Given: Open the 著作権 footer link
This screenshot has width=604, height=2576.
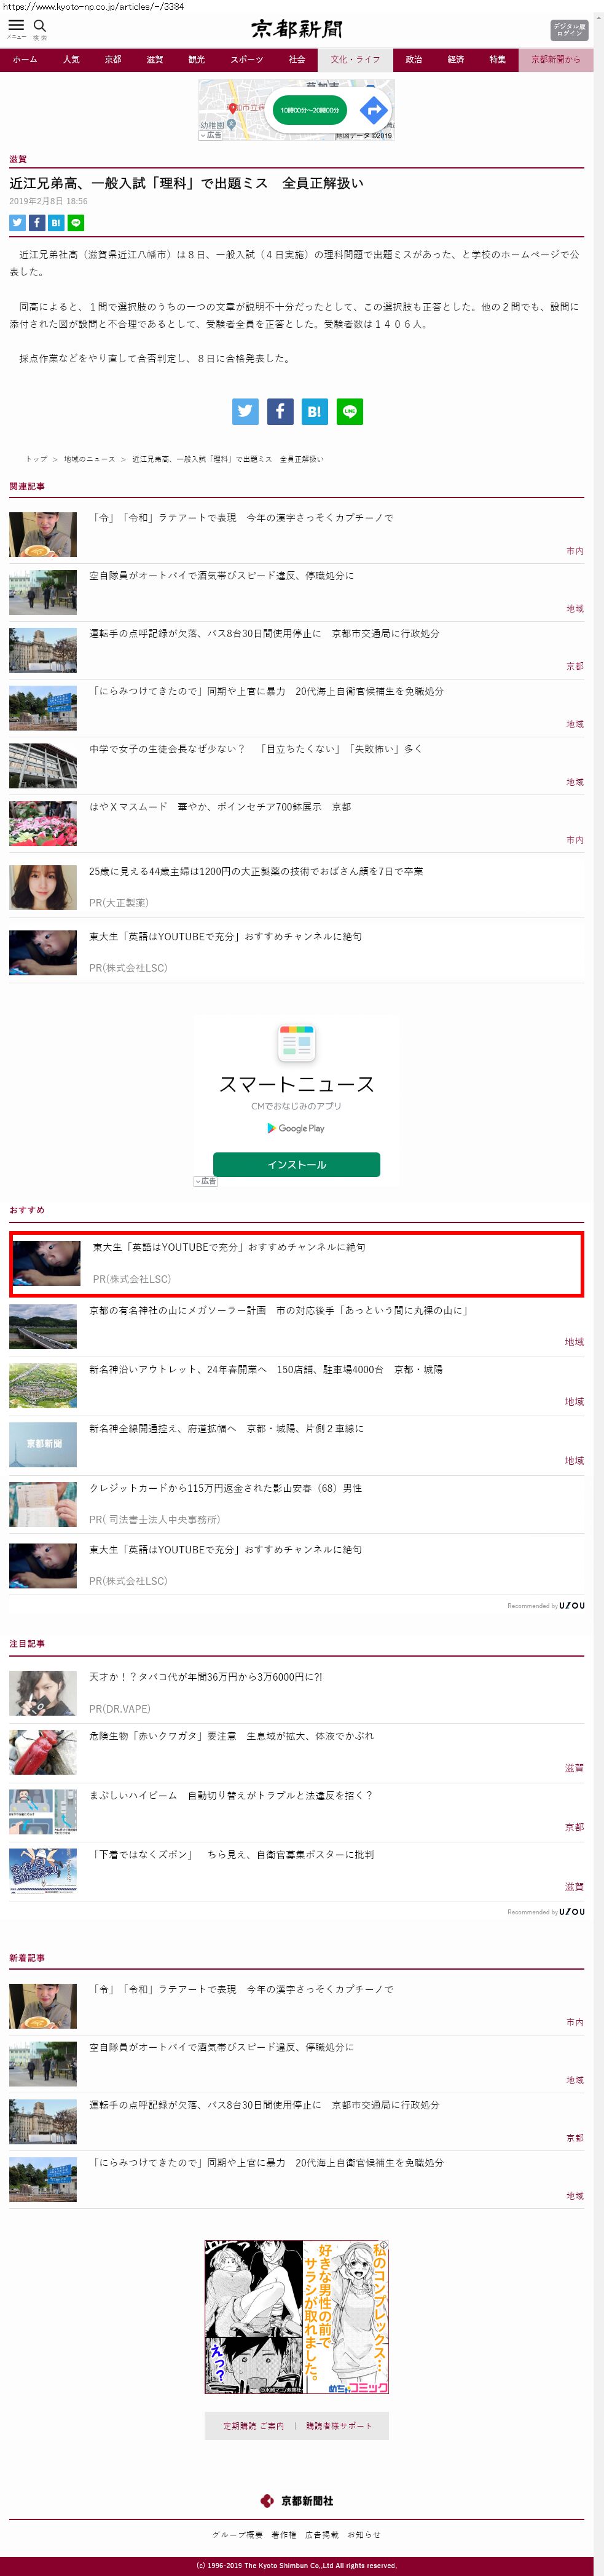Looking at the screenshot, I should tap(283, 2535).
